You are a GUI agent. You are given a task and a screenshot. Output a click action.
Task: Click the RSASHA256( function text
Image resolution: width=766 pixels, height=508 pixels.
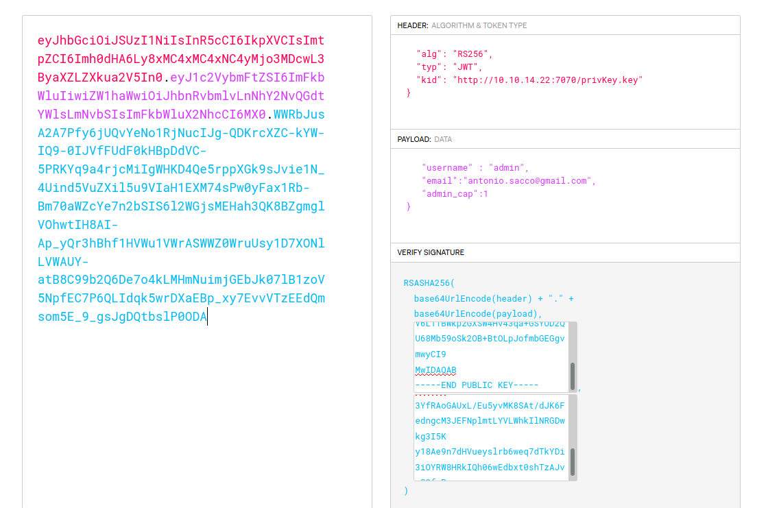(429, 282)
